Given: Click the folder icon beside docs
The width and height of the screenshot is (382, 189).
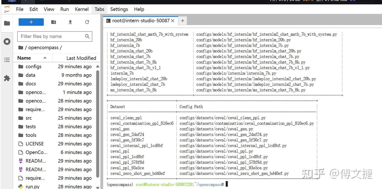Looking at the screenshot, I should point(21,84).
